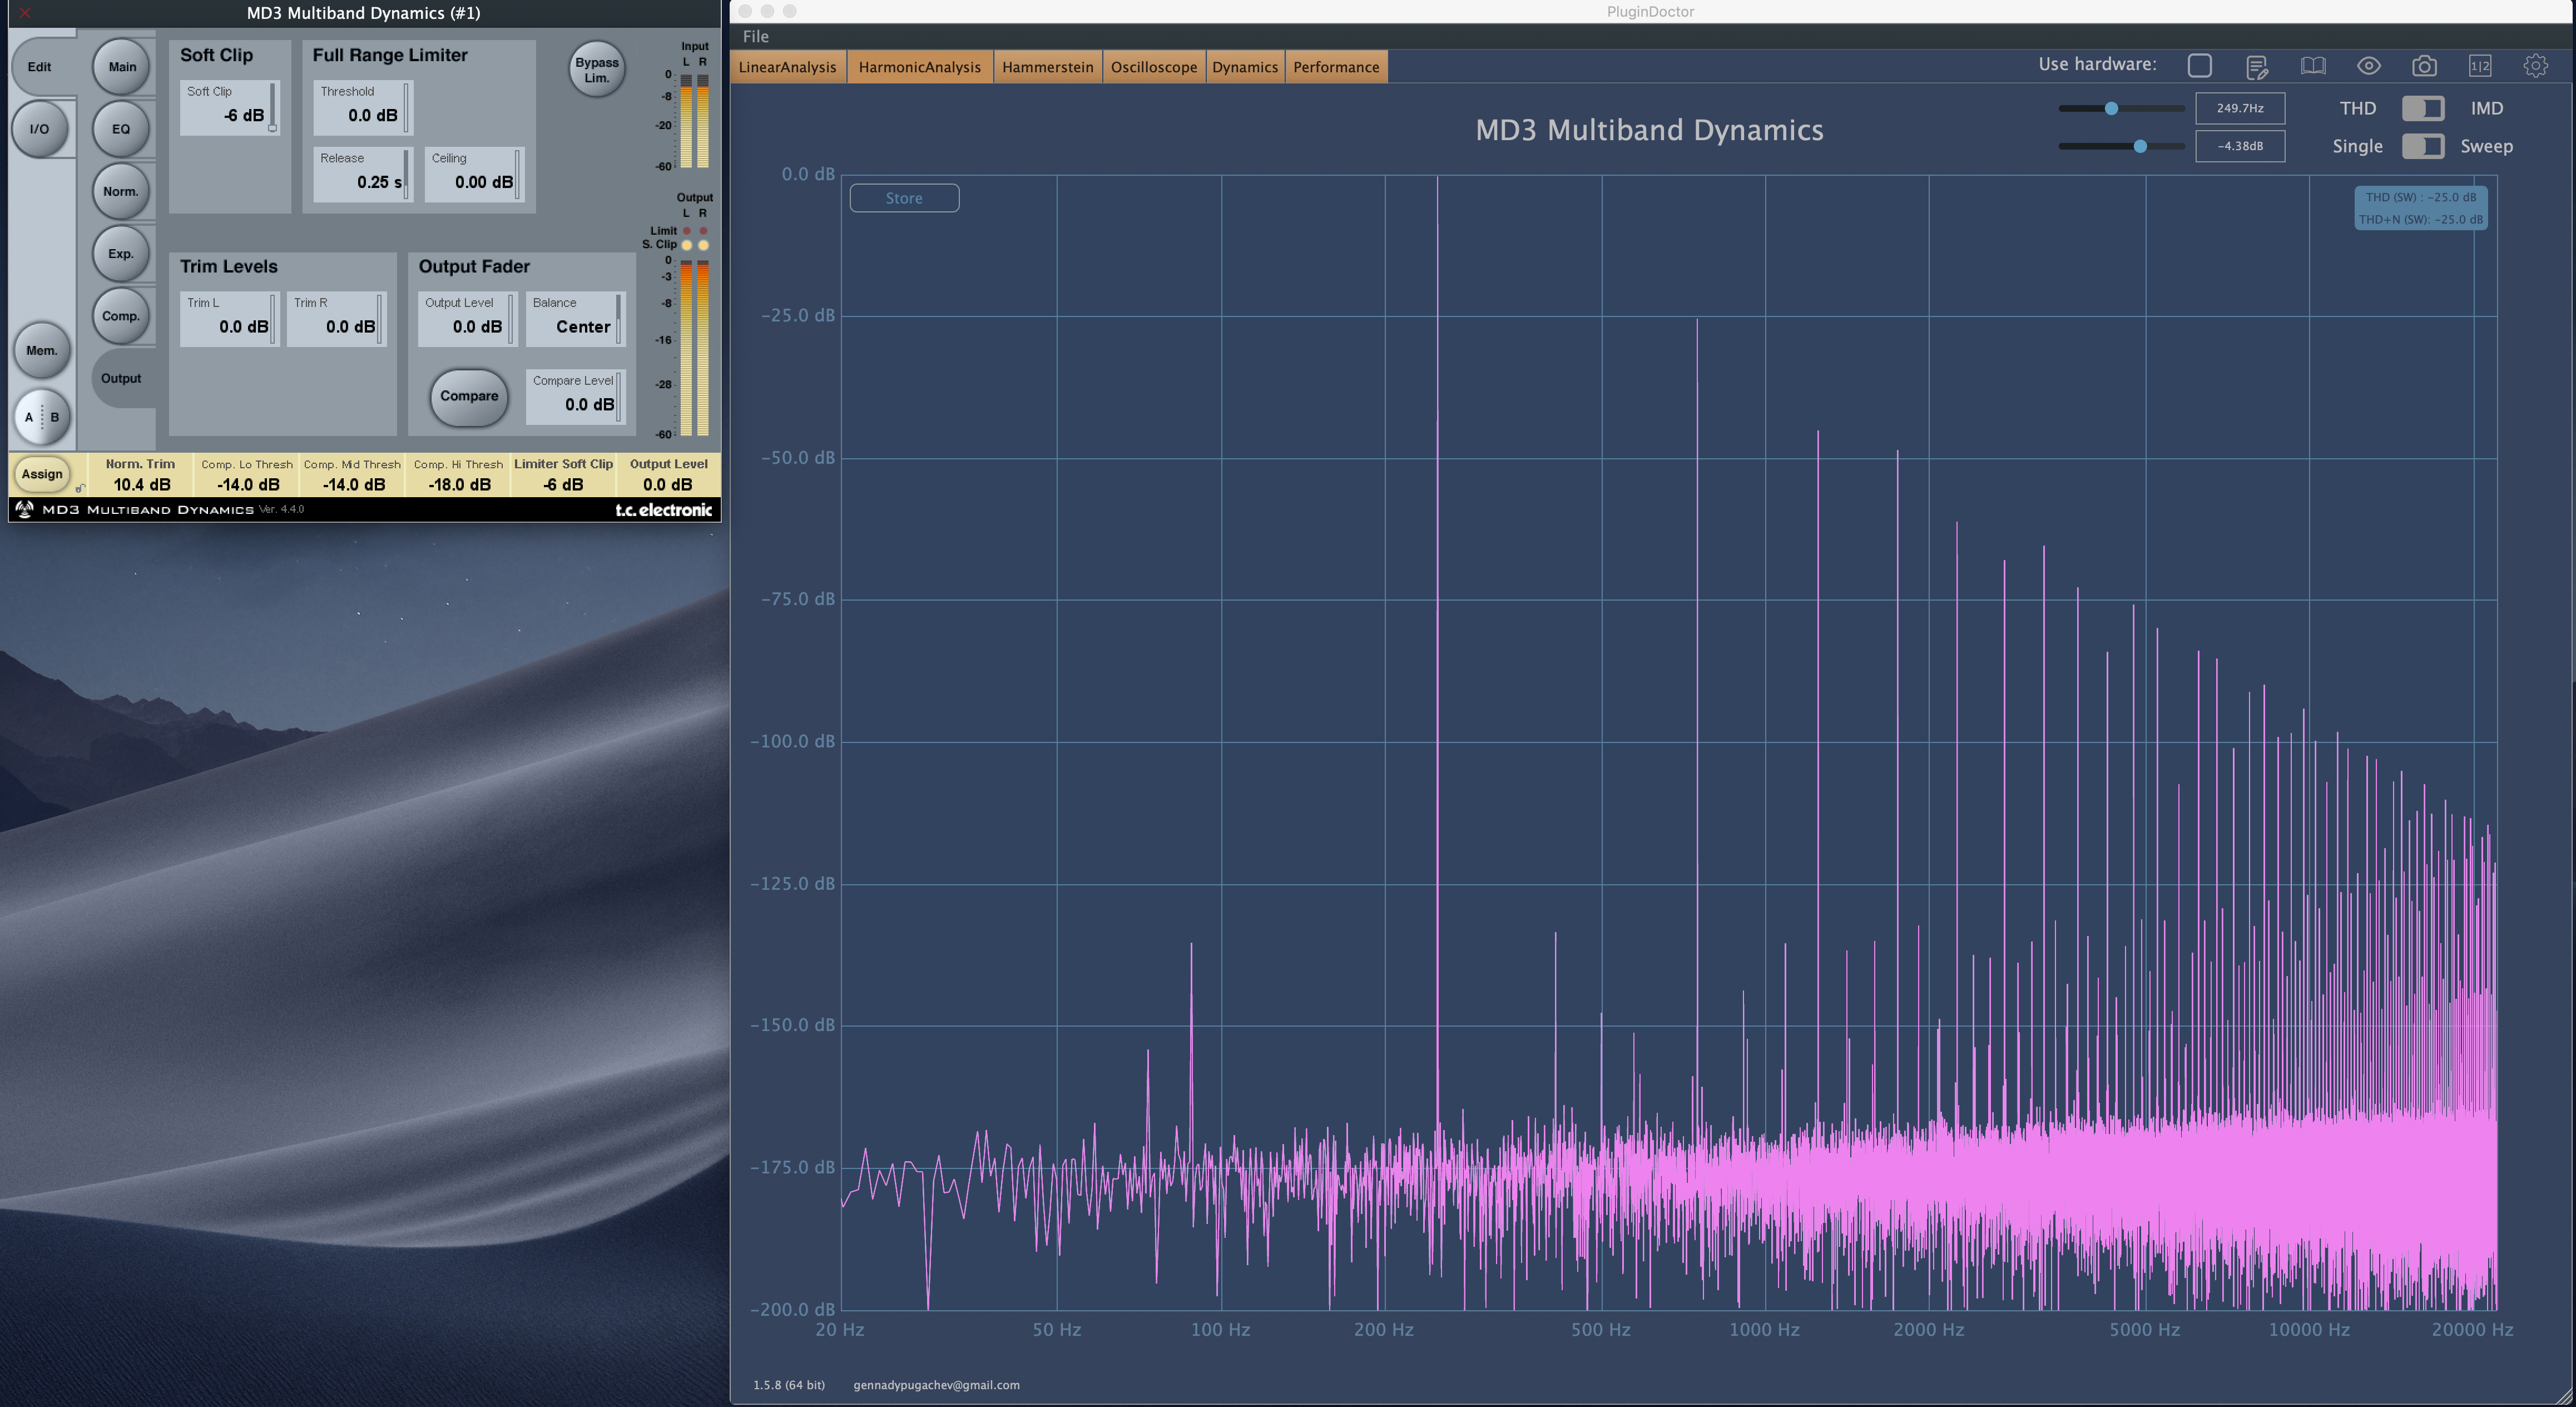Toggle the A B comparison button

pos(42,417)
